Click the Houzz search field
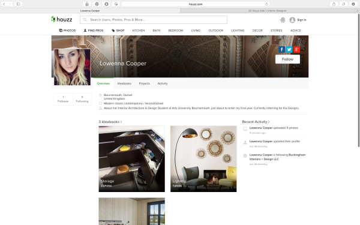360x225 pixels. point(154,20)
